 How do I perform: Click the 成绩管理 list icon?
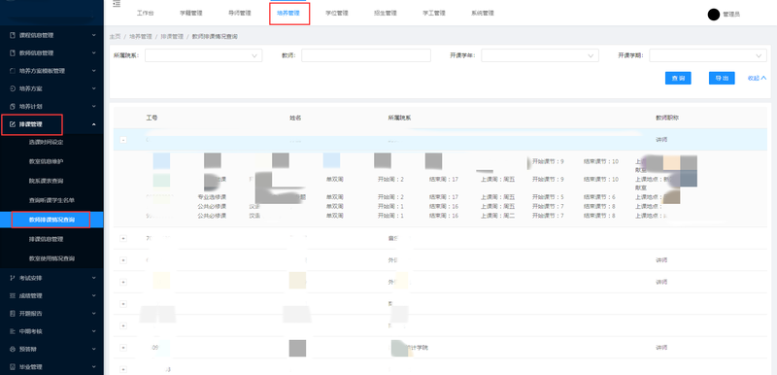pyautogui.click(x=13, y=295)
